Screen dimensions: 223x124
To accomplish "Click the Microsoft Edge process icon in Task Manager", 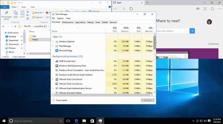I will tap(57, 51).
